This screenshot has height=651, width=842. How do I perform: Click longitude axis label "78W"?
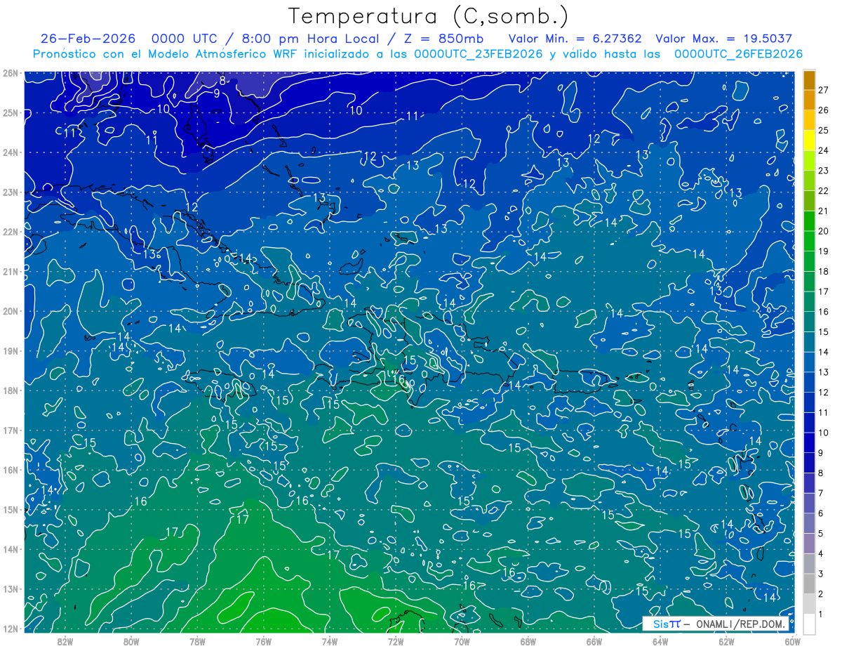click(x=197, y=641)
